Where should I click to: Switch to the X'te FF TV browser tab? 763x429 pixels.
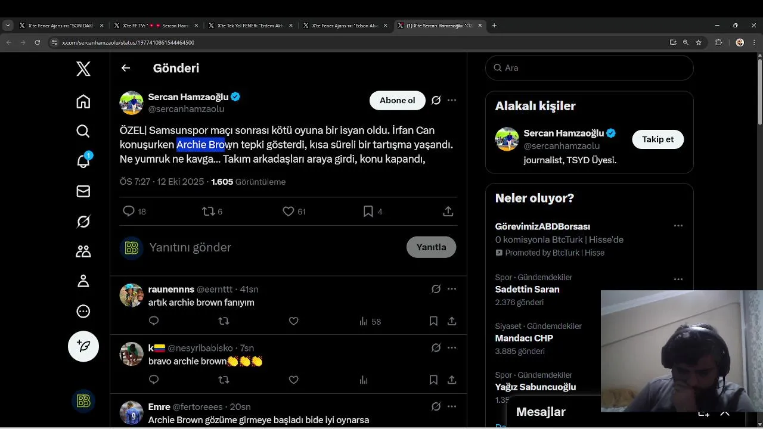[155, 26]
